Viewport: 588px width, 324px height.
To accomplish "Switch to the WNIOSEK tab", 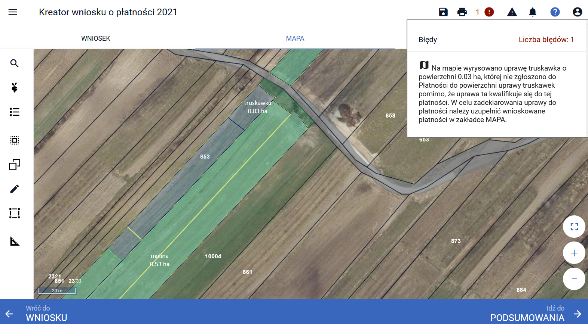I will tap(96, 38).
